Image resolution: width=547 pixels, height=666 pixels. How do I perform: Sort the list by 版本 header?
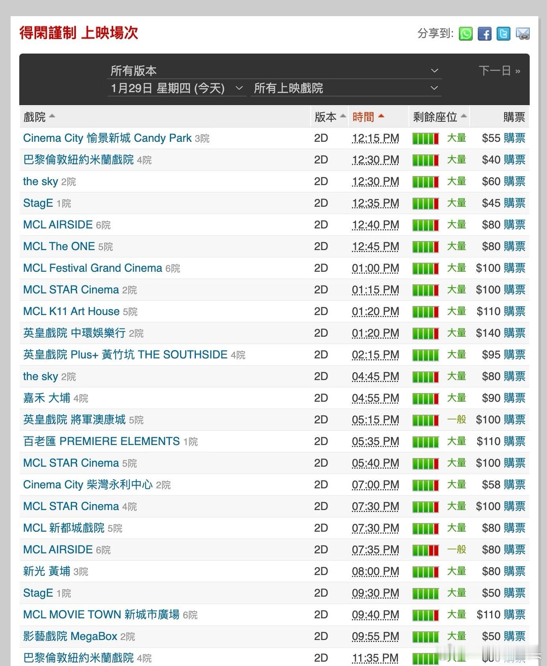(330, 117)
